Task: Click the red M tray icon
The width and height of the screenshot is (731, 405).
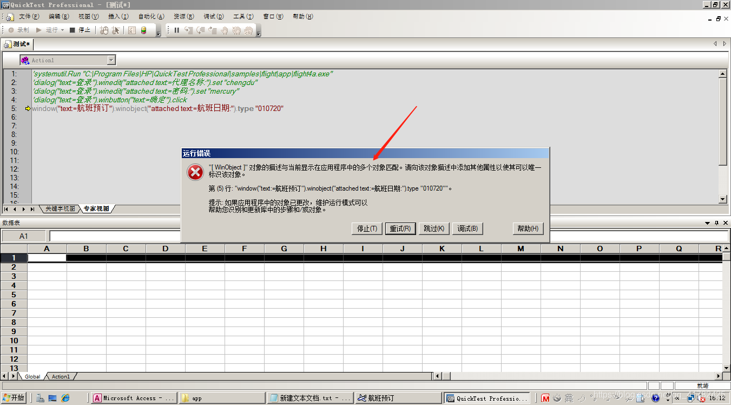Action: tap(545, 399)
